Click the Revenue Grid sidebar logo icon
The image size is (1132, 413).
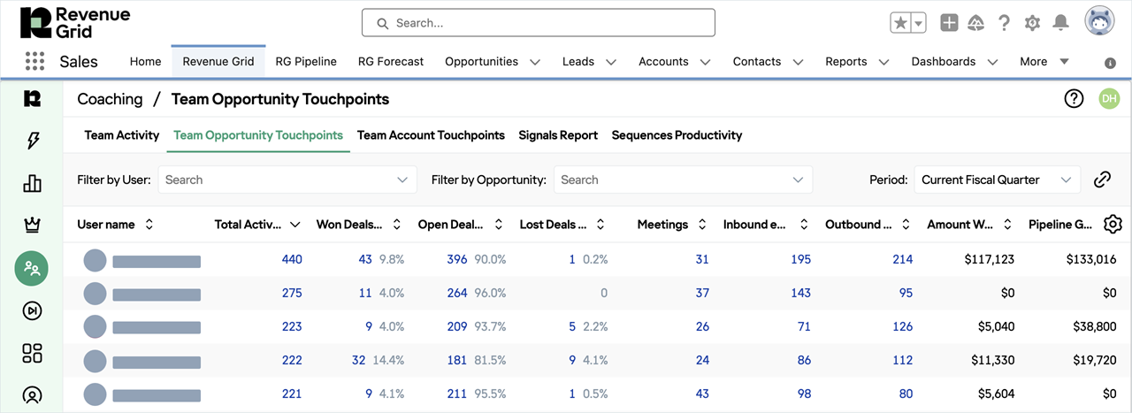click(33, 98)
